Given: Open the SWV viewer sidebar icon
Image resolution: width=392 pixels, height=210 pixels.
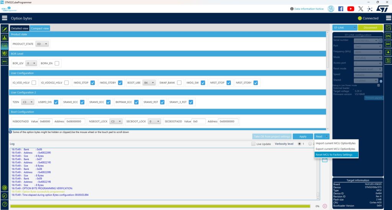Looking at the screenshot, I should click(388, 44).
